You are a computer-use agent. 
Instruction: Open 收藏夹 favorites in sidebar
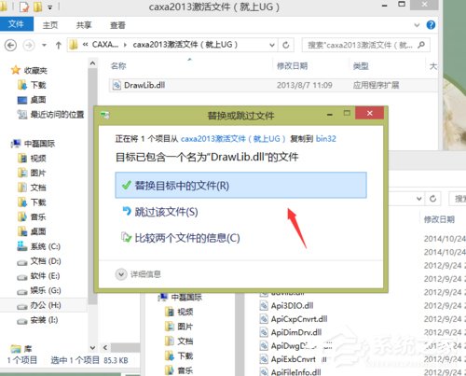click(x=29, y=70)
